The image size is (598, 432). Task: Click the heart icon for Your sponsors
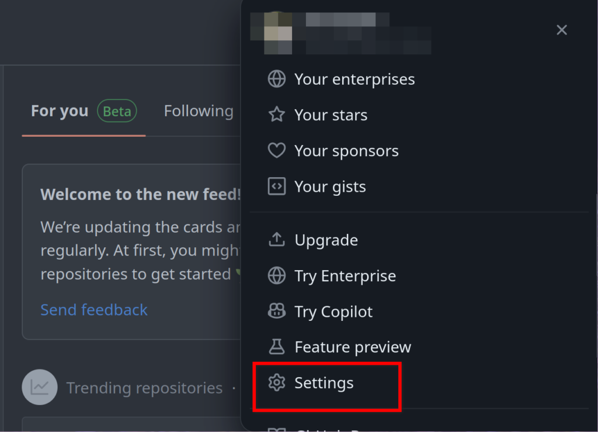point(276,151)
